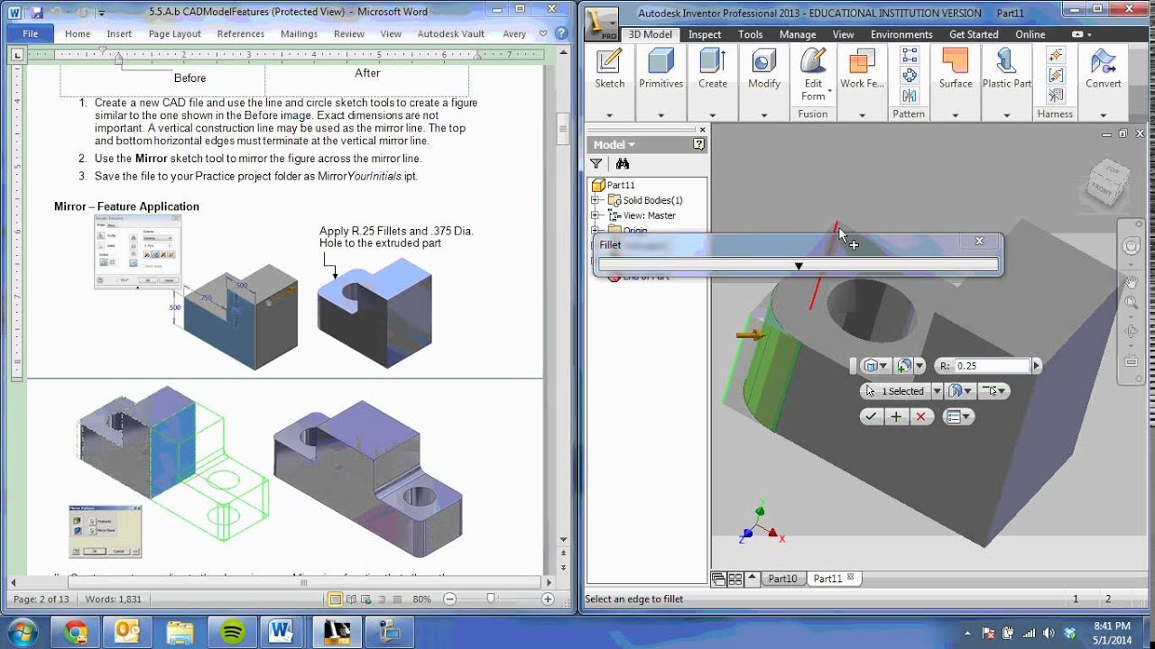The width and height of the screenshot is (1155, 649).
Task: Click the 80% zoom level in Word
Action: pyautogui.click(x=421, y=599)
